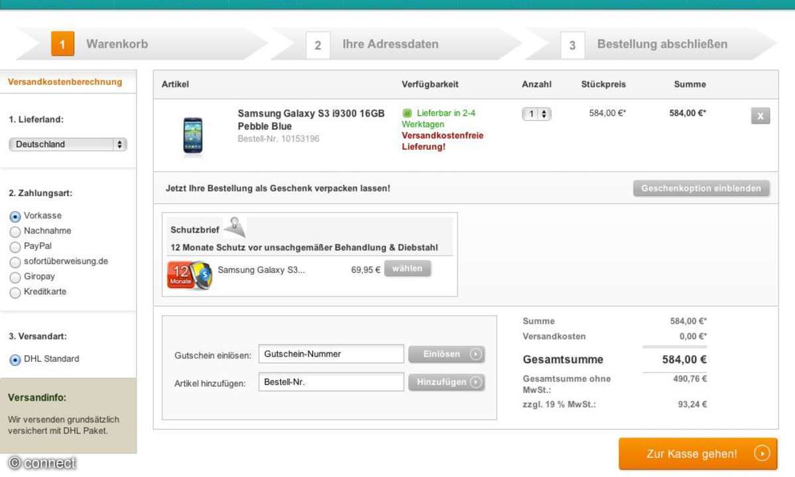Click the 69,95 € Schutzbrief price

[x=365, y=270]
